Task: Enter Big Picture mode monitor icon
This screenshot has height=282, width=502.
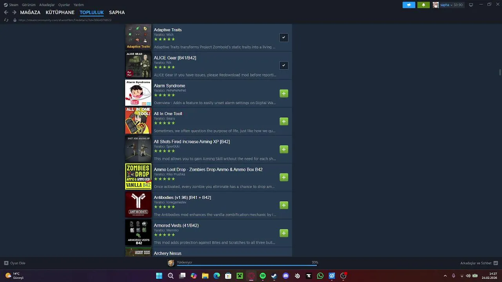Action: (x=471, y=5)
